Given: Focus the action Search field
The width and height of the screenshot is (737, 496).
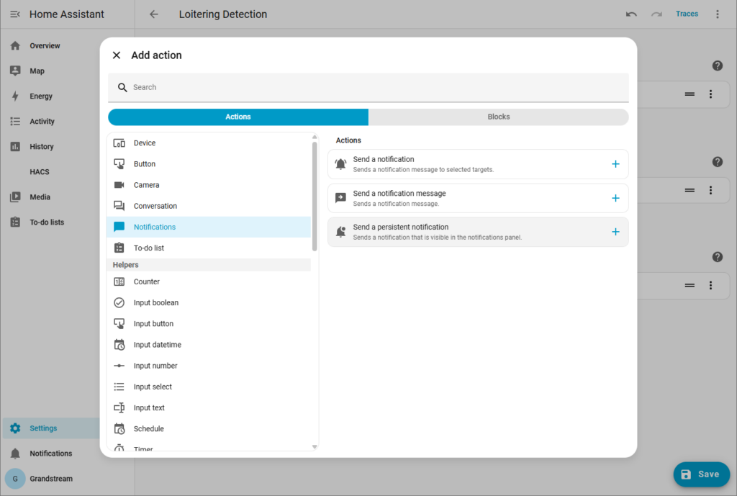Looking at the screenshot, I should point(368,87).
